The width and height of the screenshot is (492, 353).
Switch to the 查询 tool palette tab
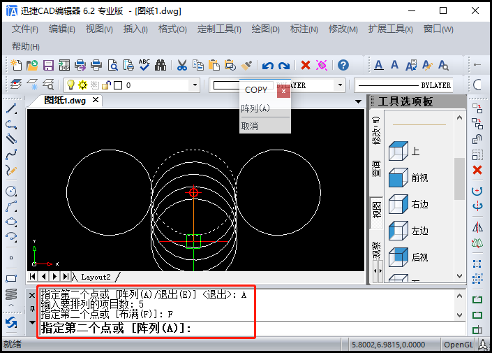coord(377,168)
